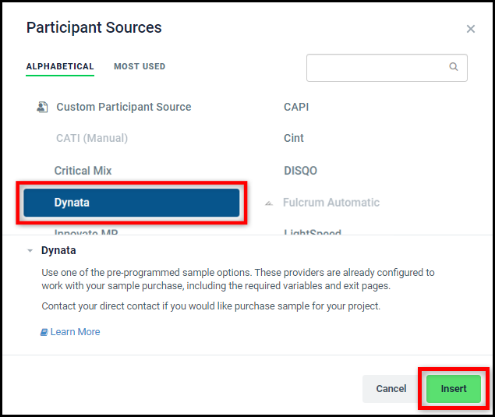Collapse the Dynata description section
The image size is (495, 417).
[x=30, y=251]
